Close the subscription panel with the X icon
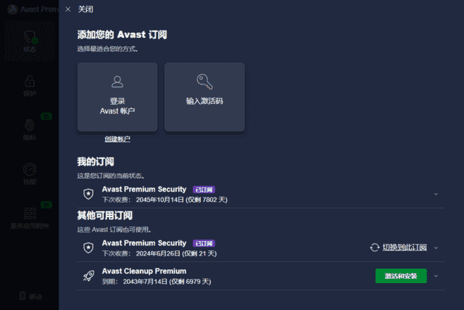 coord(68,9)
